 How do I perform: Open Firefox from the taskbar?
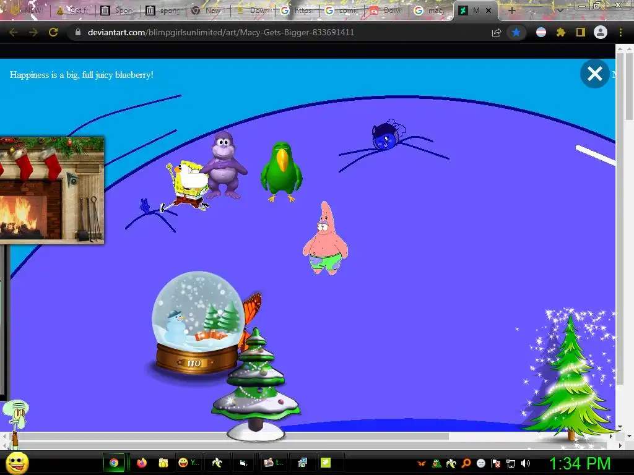pos(142,463)
